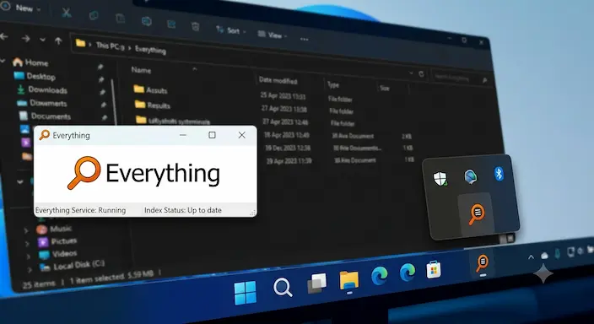
Task: Select Documents in Explorer sidebar
Action: pos(45,116)
